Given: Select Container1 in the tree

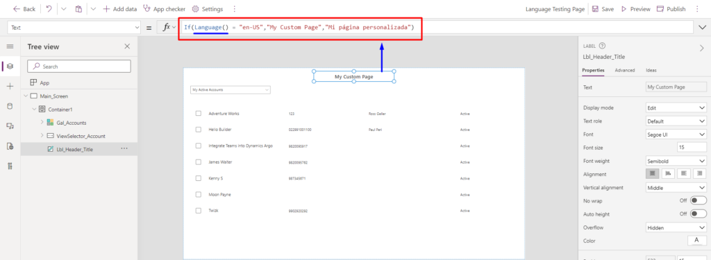Looking at the screenshot, I should 61,109.
